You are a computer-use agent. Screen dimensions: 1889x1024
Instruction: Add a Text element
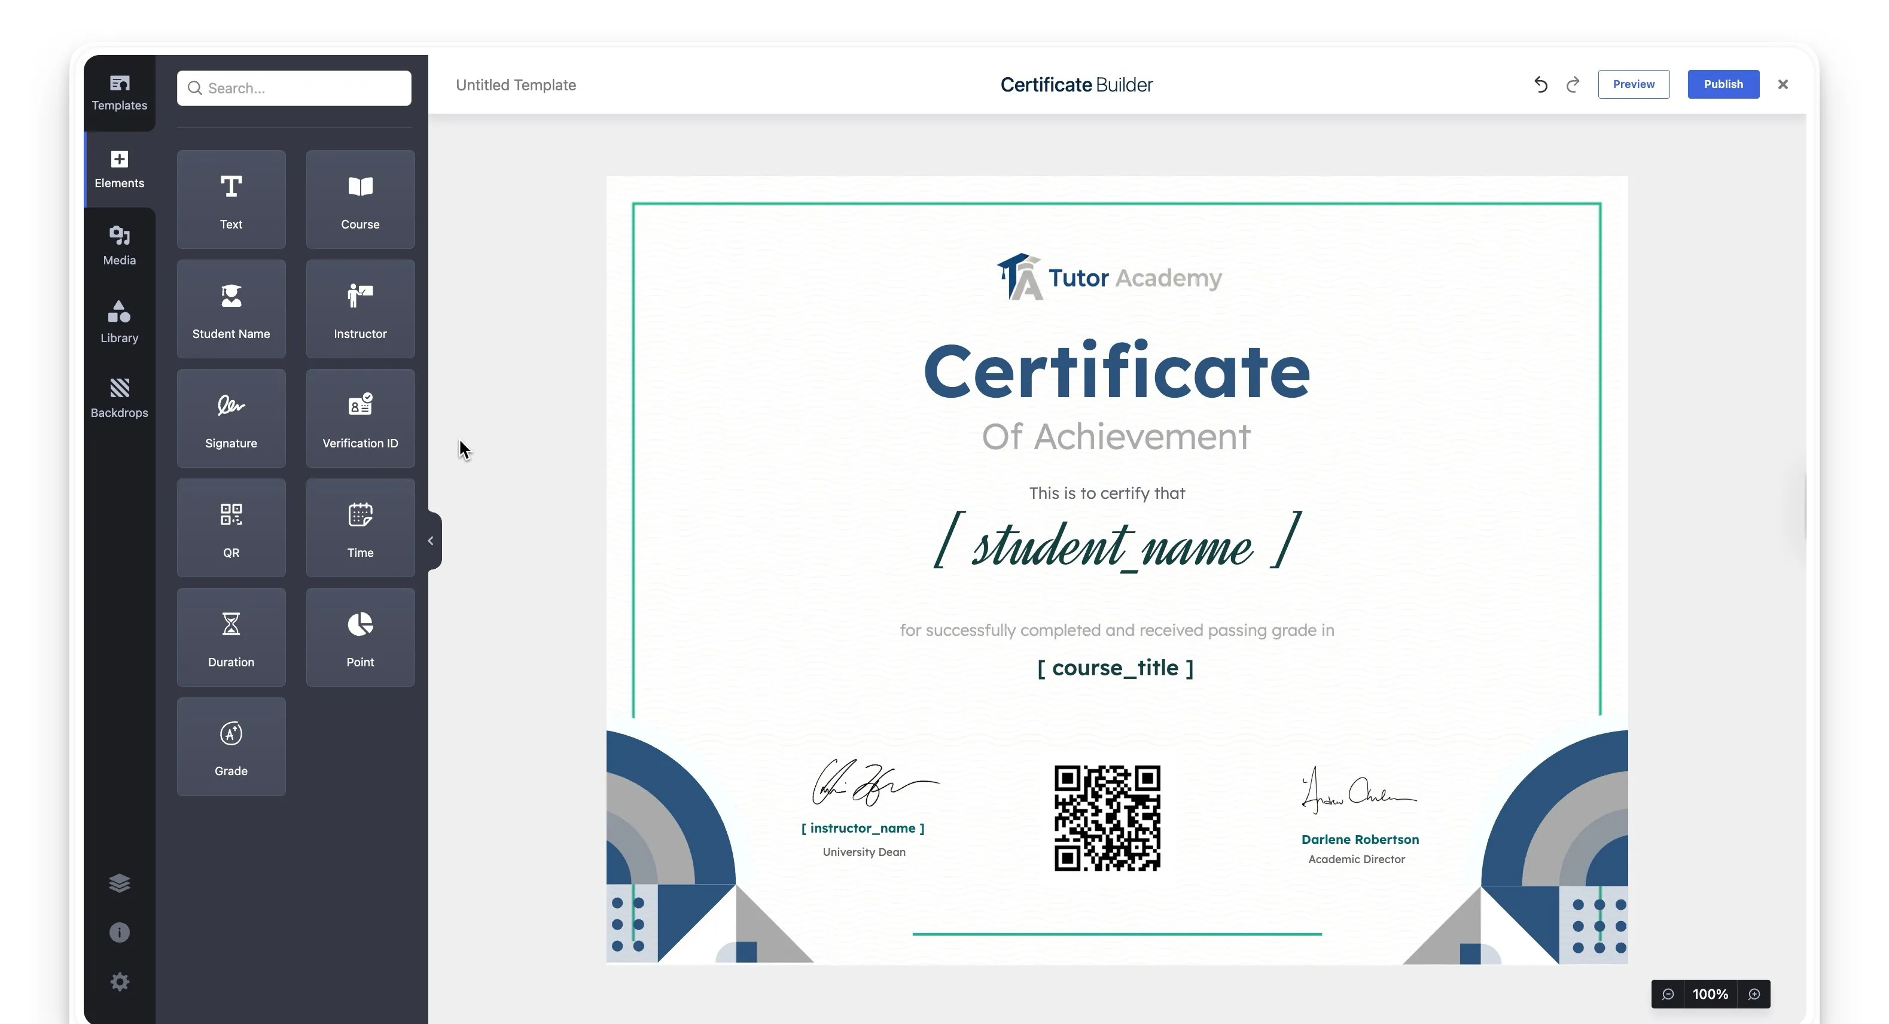point(231,200)
